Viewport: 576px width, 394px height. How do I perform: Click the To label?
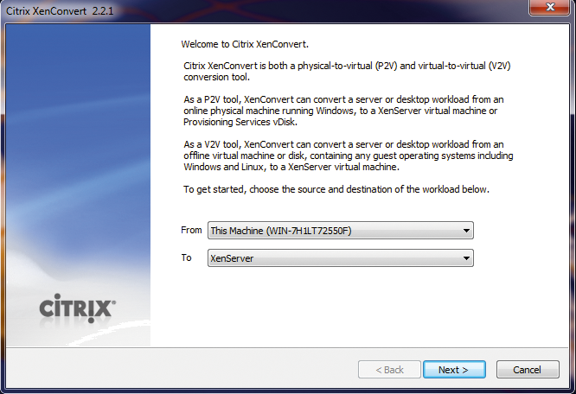click(187, 257)
